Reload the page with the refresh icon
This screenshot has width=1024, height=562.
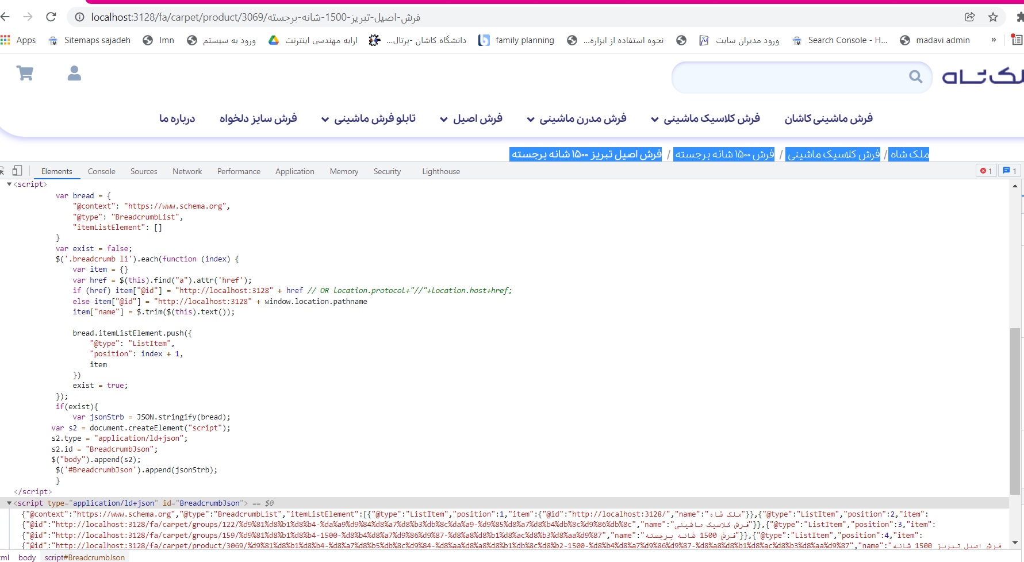51,17
